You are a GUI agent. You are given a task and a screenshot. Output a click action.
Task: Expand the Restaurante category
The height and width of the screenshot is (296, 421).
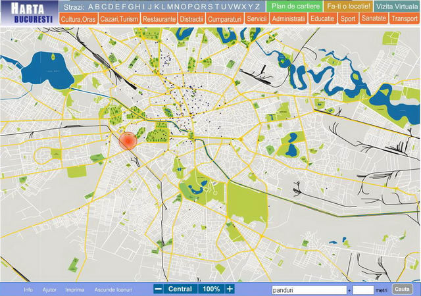tap(159, 19)
